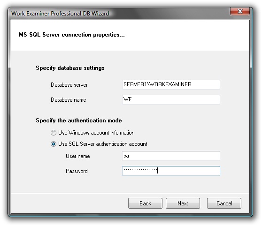Click the Database server label

pyautogui.click(x=69, y=85)
